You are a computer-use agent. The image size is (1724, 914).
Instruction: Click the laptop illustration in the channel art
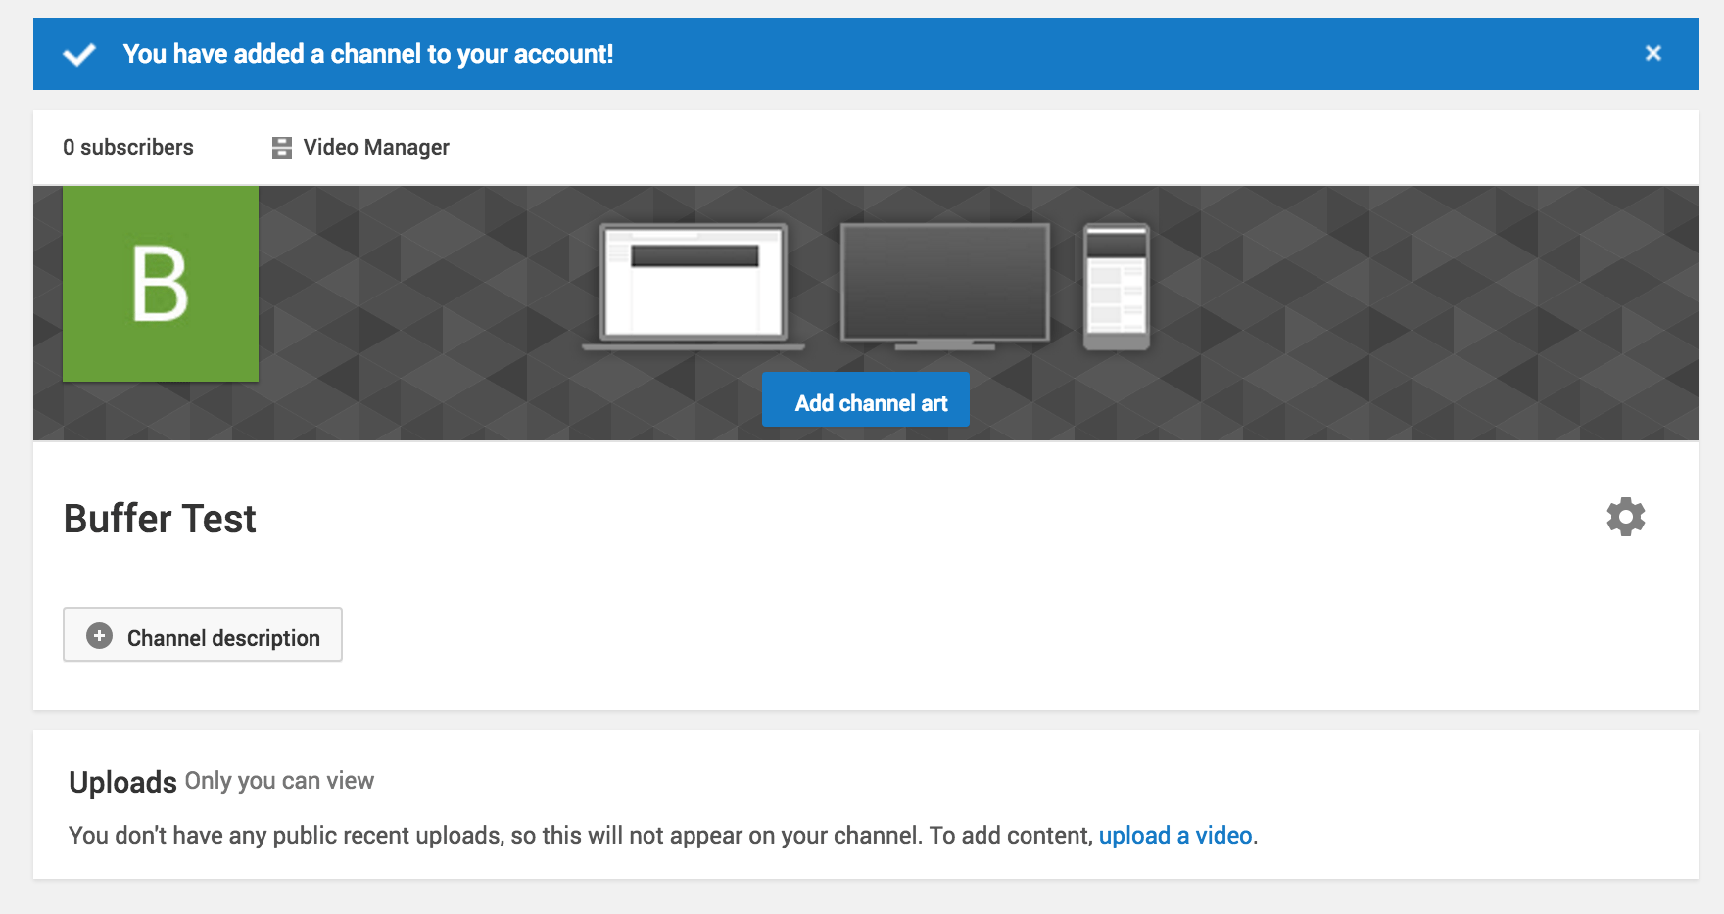click(694, 284)
